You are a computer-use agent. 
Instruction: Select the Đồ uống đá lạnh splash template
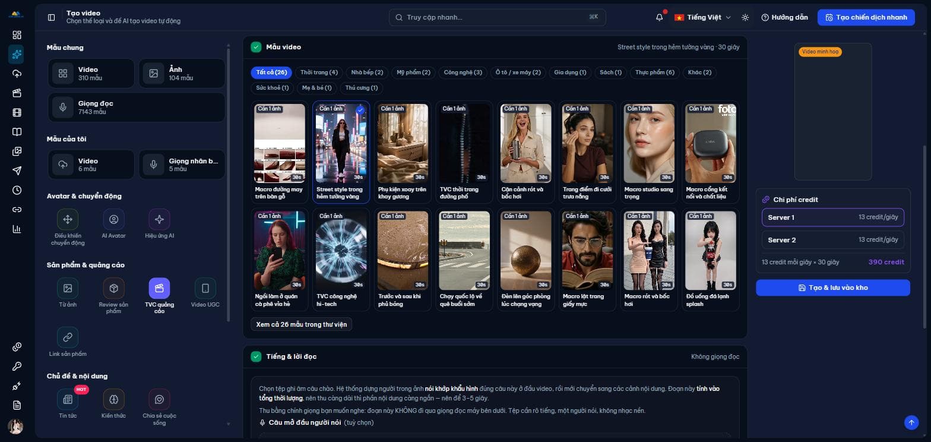pyautogui.click(x=711, y=260)
